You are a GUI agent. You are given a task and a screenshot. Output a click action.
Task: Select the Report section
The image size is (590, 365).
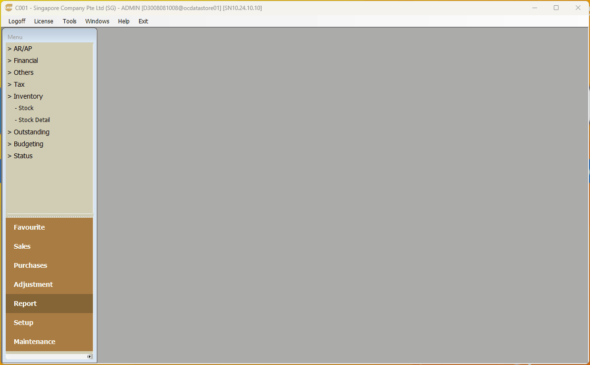pyautogui.click(x=50, y=304)
